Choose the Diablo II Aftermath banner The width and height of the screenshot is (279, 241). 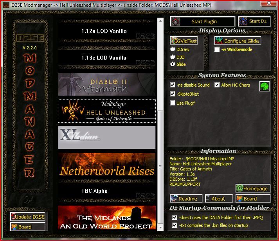[107, 84]
